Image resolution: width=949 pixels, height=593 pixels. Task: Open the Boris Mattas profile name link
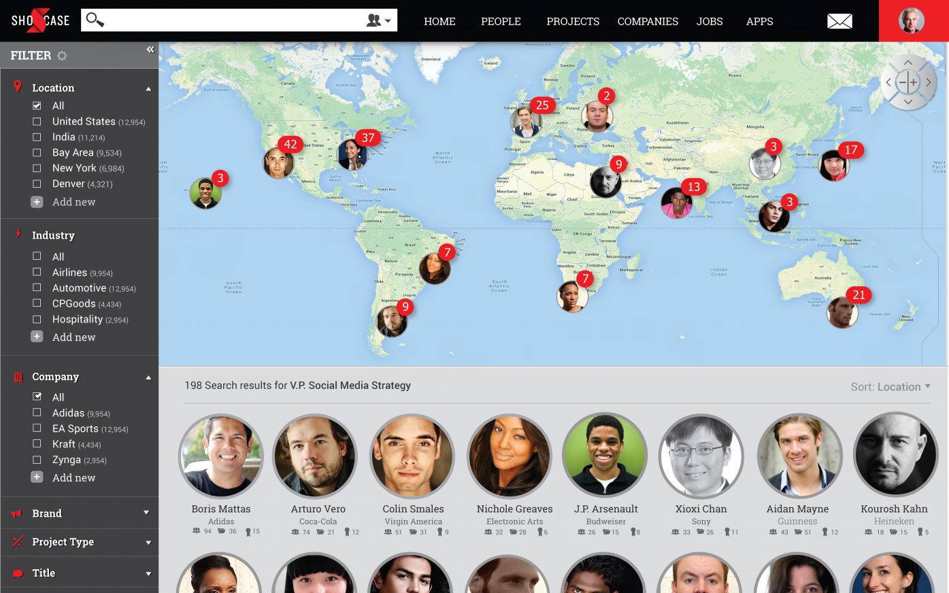click(221, 509)
